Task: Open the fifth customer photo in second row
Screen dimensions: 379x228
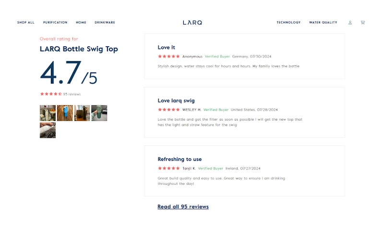Action: point(47,130)
